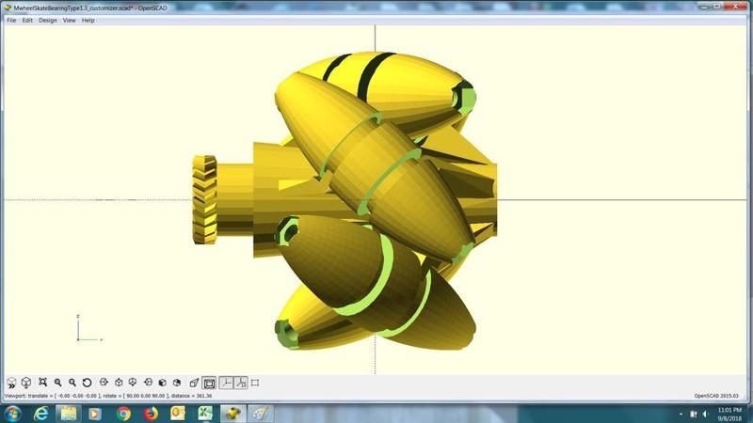753x423 pixels.
Task: Click the network tray icon
Action: (694, 414)
